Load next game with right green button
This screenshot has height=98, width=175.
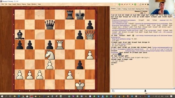(x=135, y=4)
